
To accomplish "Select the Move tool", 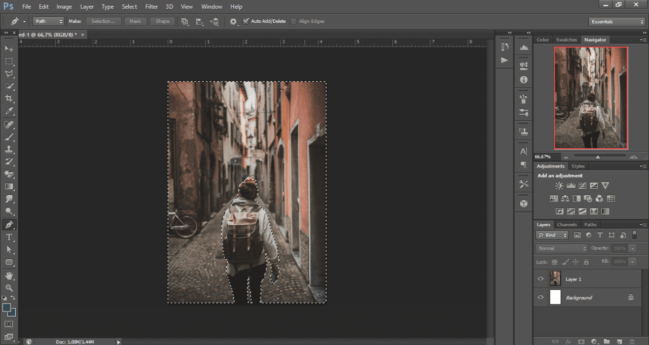I will (x=9, y=49).
